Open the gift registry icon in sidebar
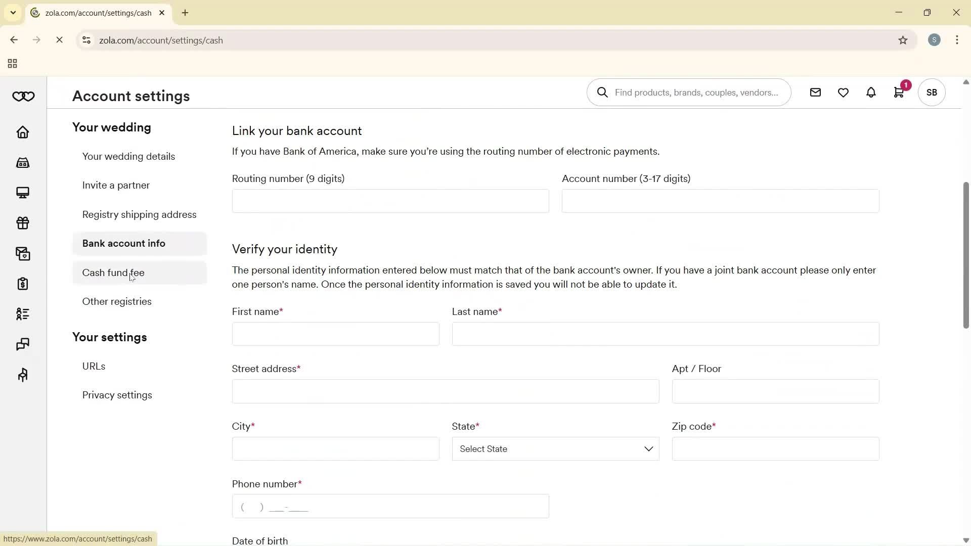This screenshot has height=546, width=971. click(x=23, y=223)
